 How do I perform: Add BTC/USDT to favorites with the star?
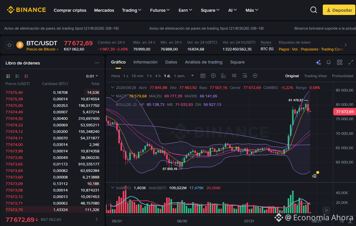click(9, 45)
